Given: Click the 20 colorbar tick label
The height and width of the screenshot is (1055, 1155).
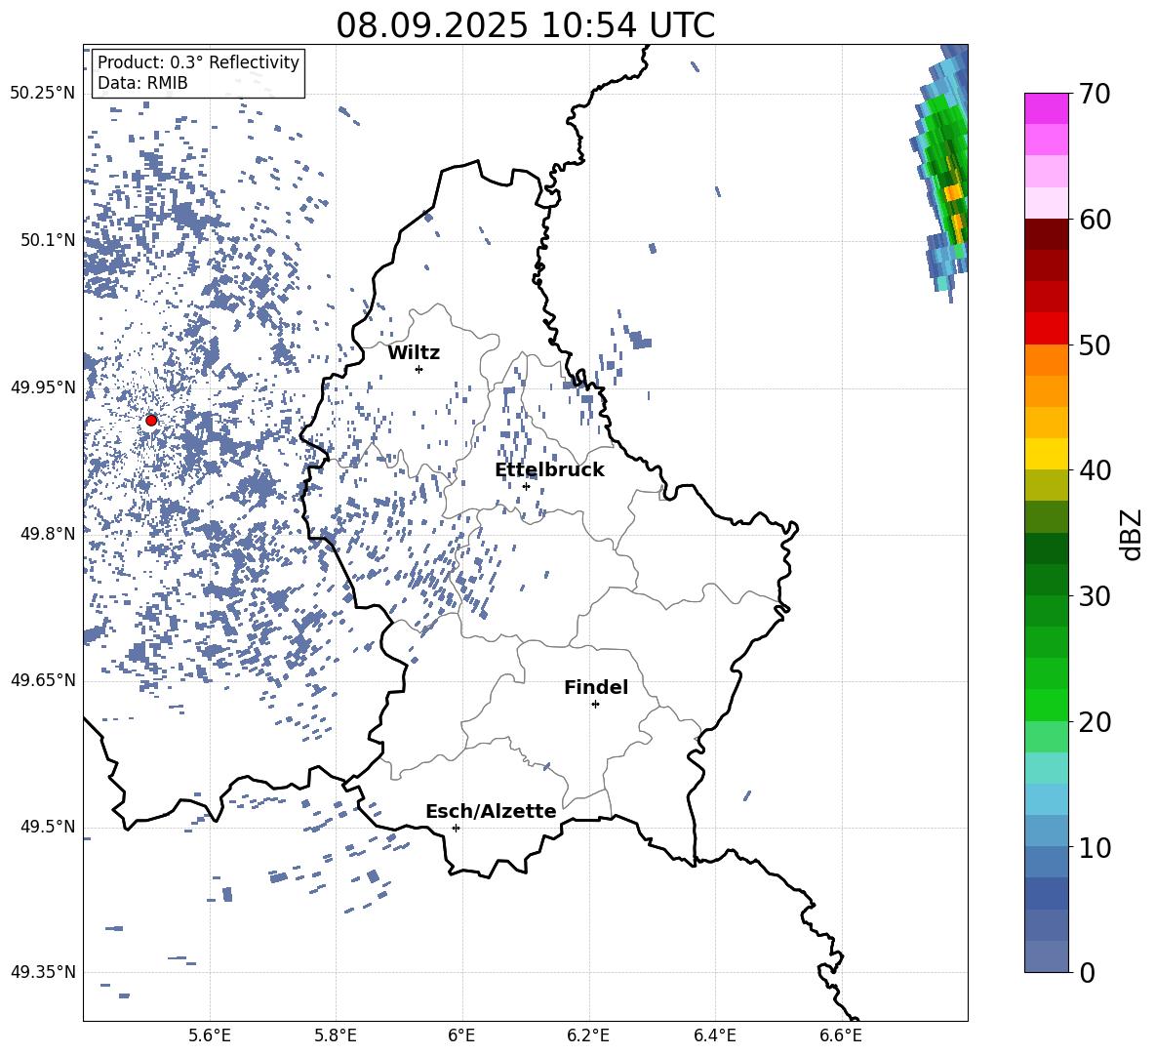Looking at the screenshot, I should click(x=1095, y=721).
